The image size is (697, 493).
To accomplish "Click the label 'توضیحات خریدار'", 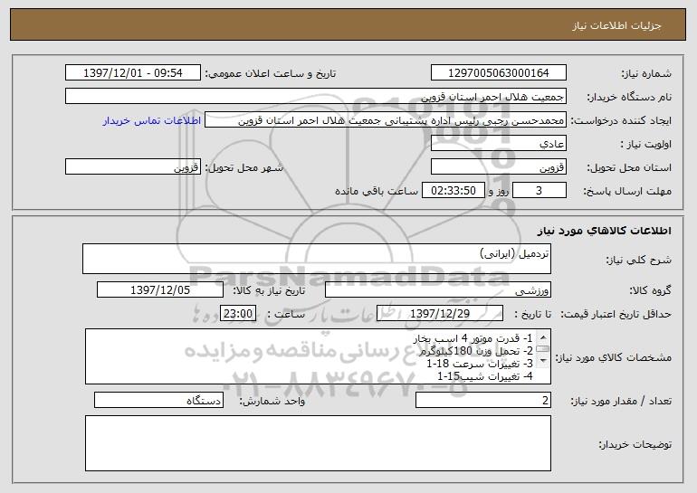I will coord(635,444).
